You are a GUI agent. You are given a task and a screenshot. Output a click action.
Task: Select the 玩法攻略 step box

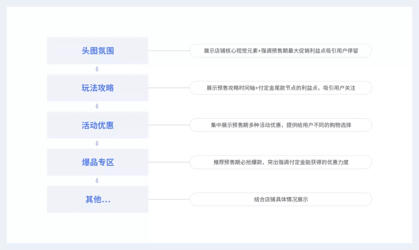97,88
